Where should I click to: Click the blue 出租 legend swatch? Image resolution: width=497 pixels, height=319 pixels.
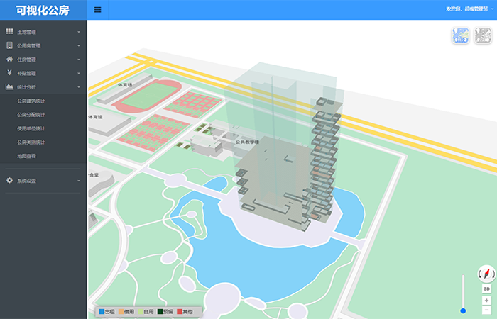[102, 311]
